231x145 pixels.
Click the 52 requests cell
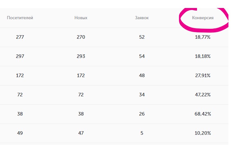point(142,37)
